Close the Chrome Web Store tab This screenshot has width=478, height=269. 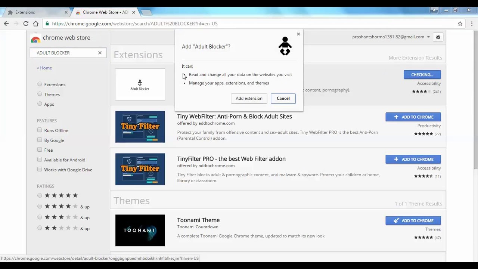tap(133, 12)
